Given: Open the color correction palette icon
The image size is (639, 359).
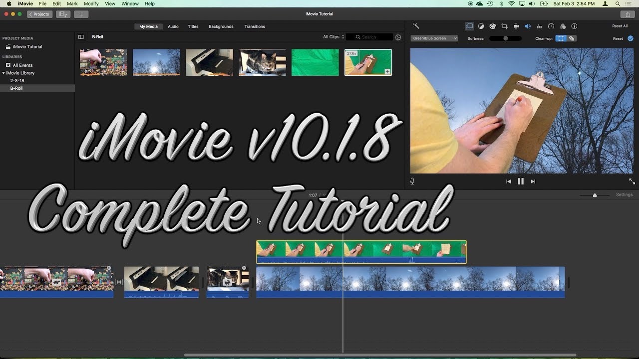Looking at the screenshot, I should tap(493, 26).
